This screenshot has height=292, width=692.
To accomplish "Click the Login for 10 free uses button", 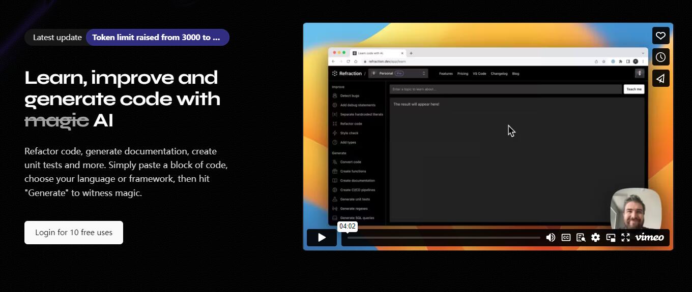I will coord(74,233).
